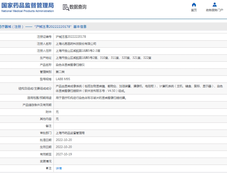
Task: Click registrant name 上海北昂医药科技股份有限公司
Action: click(x=76, y=44)
